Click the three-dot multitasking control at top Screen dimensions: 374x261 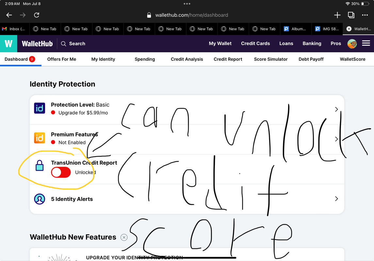(x=187, y=4)
